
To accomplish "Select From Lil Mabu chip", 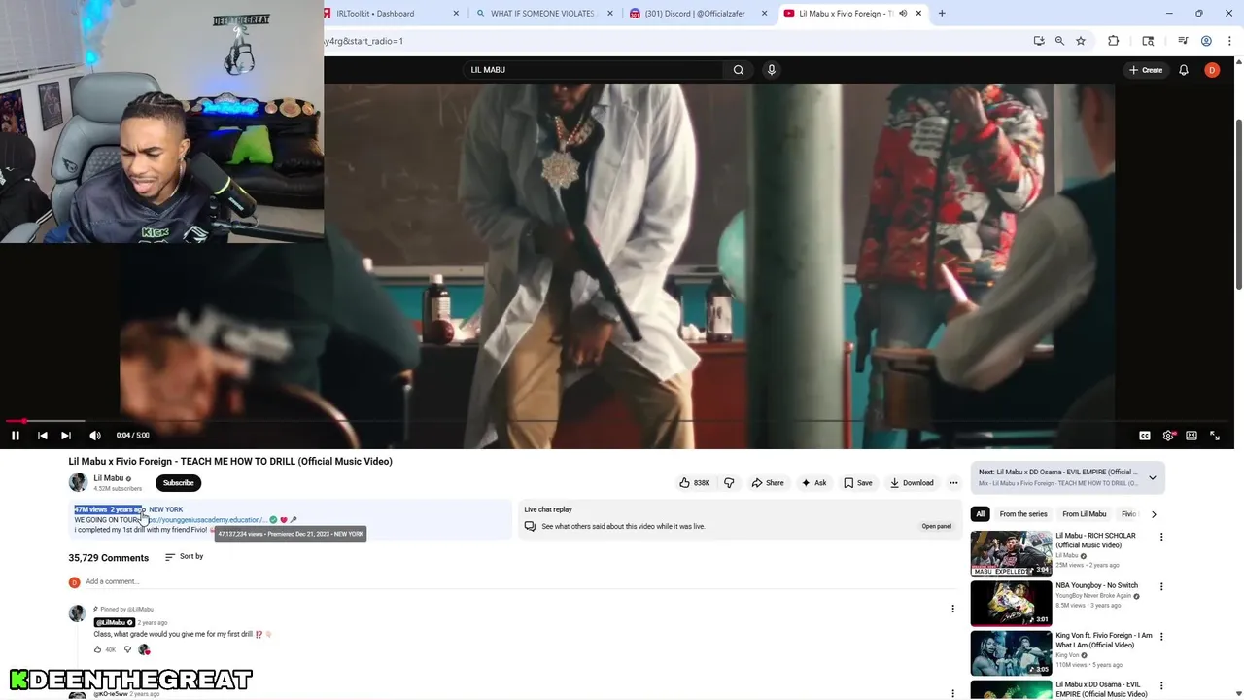I will (1085, 514).
